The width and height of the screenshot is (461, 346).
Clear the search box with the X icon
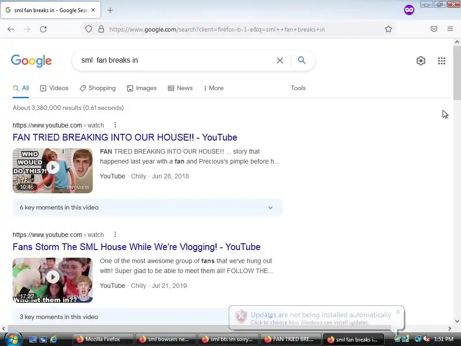pyautogui.click(x=280, y=60)
